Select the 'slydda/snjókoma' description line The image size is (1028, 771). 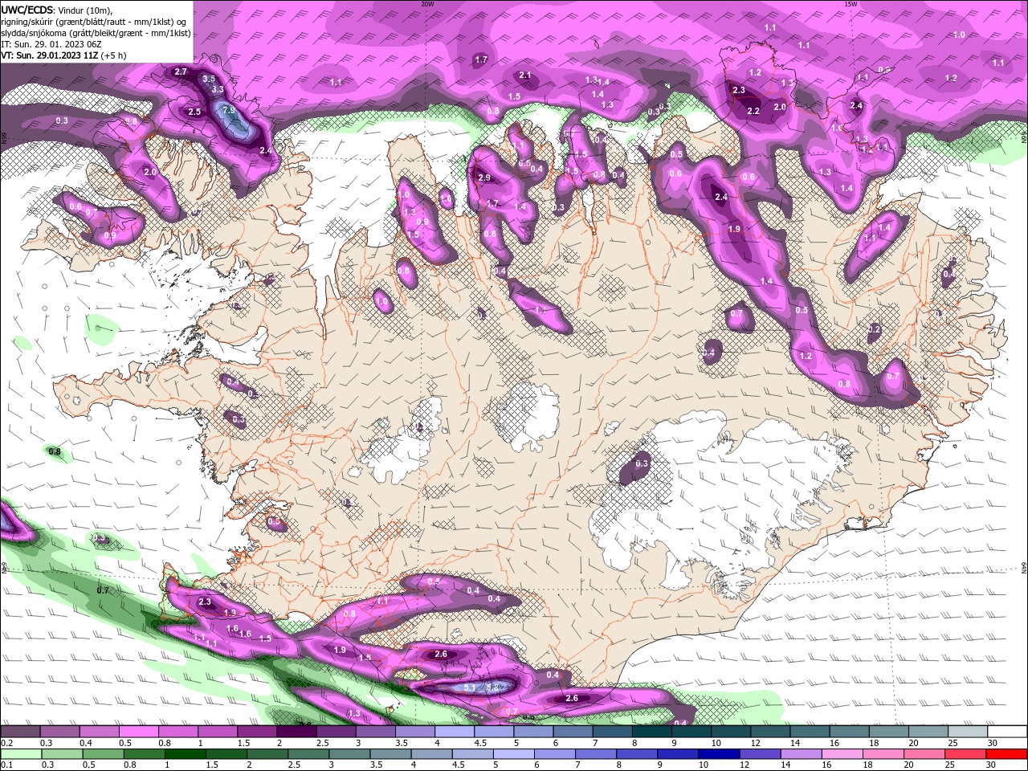tap(96, 33)
